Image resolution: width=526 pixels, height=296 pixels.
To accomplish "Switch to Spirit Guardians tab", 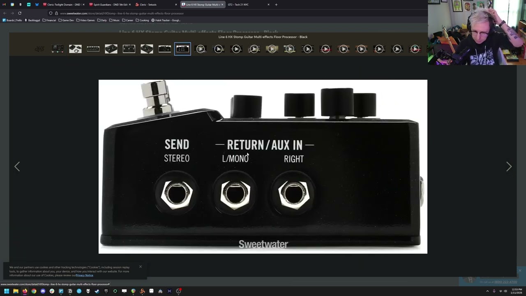I will 110,5.
